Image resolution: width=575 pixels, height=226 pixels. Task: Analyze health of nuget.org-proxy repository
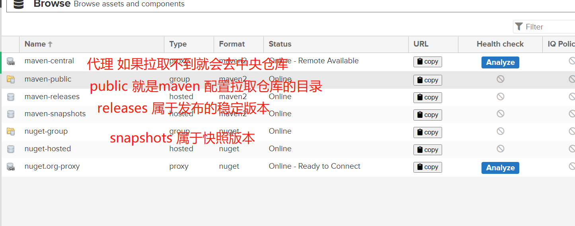[500, 168]
